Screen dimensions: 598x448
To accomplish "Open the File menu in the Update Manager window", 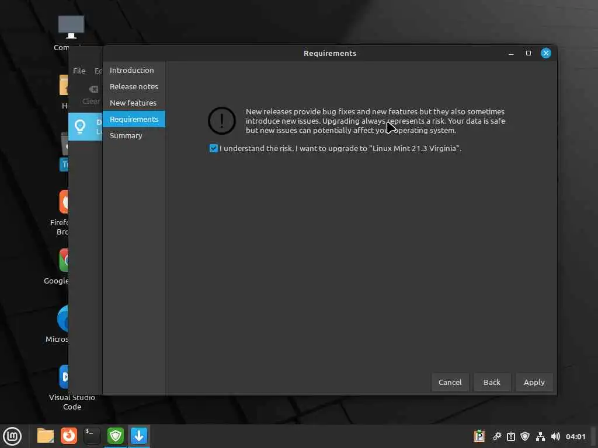I will point(79,71).
